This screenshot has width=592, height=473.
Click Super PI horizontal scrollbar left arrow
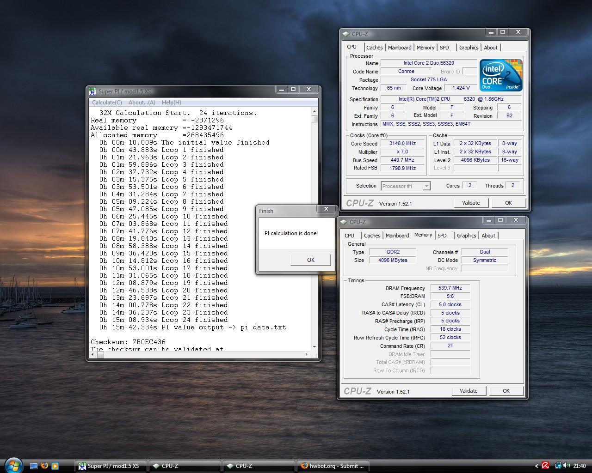(x=92, y=354)
